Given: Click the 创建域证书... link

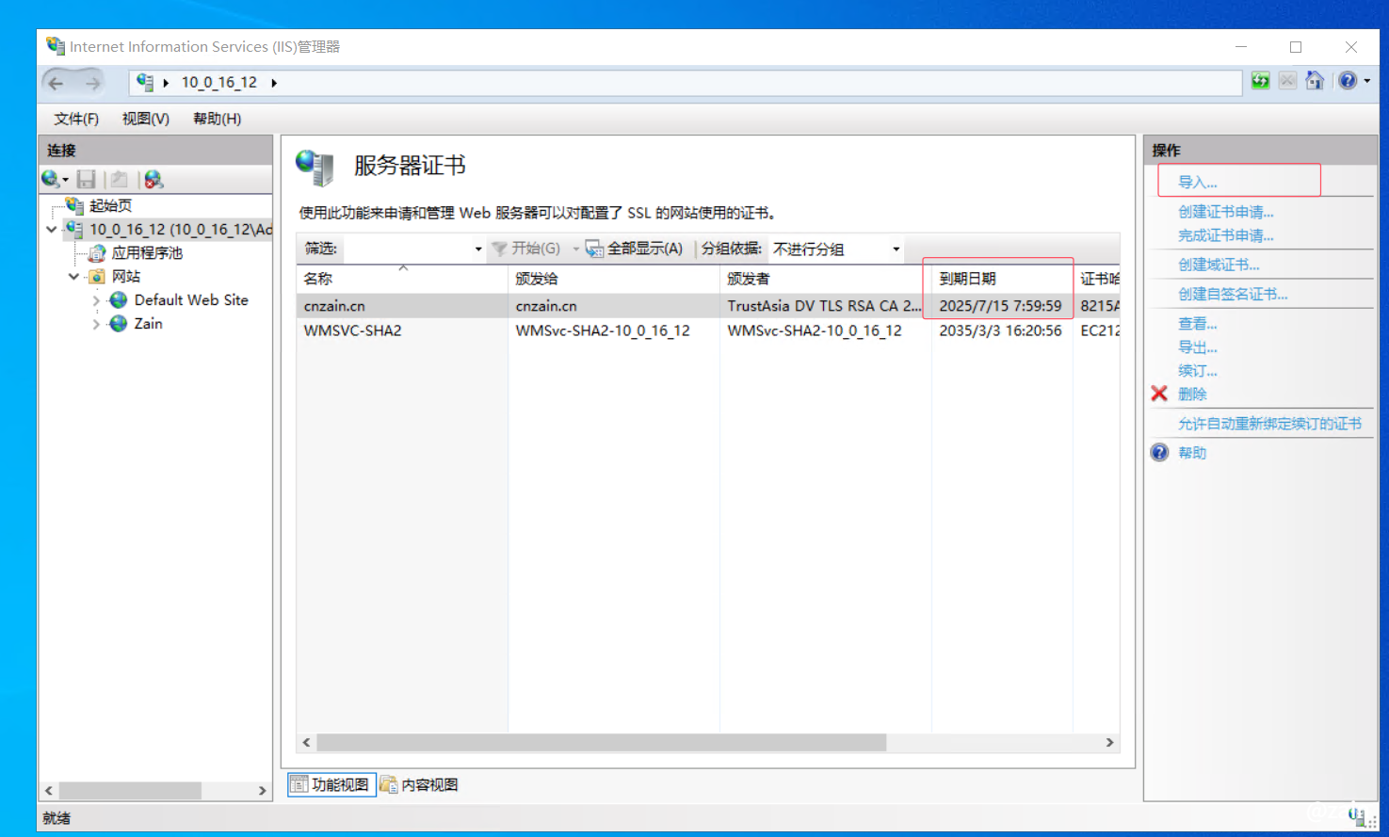Looking at the screenshot, I should pyautogui.click(x=1219, y=265).
